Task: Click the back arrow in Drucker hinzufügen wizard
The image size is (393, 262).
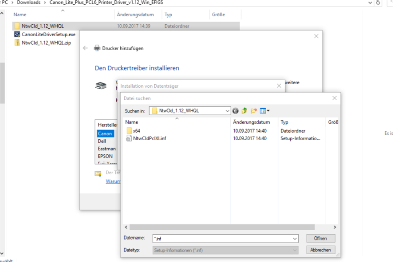Action: tap(85, 48)
